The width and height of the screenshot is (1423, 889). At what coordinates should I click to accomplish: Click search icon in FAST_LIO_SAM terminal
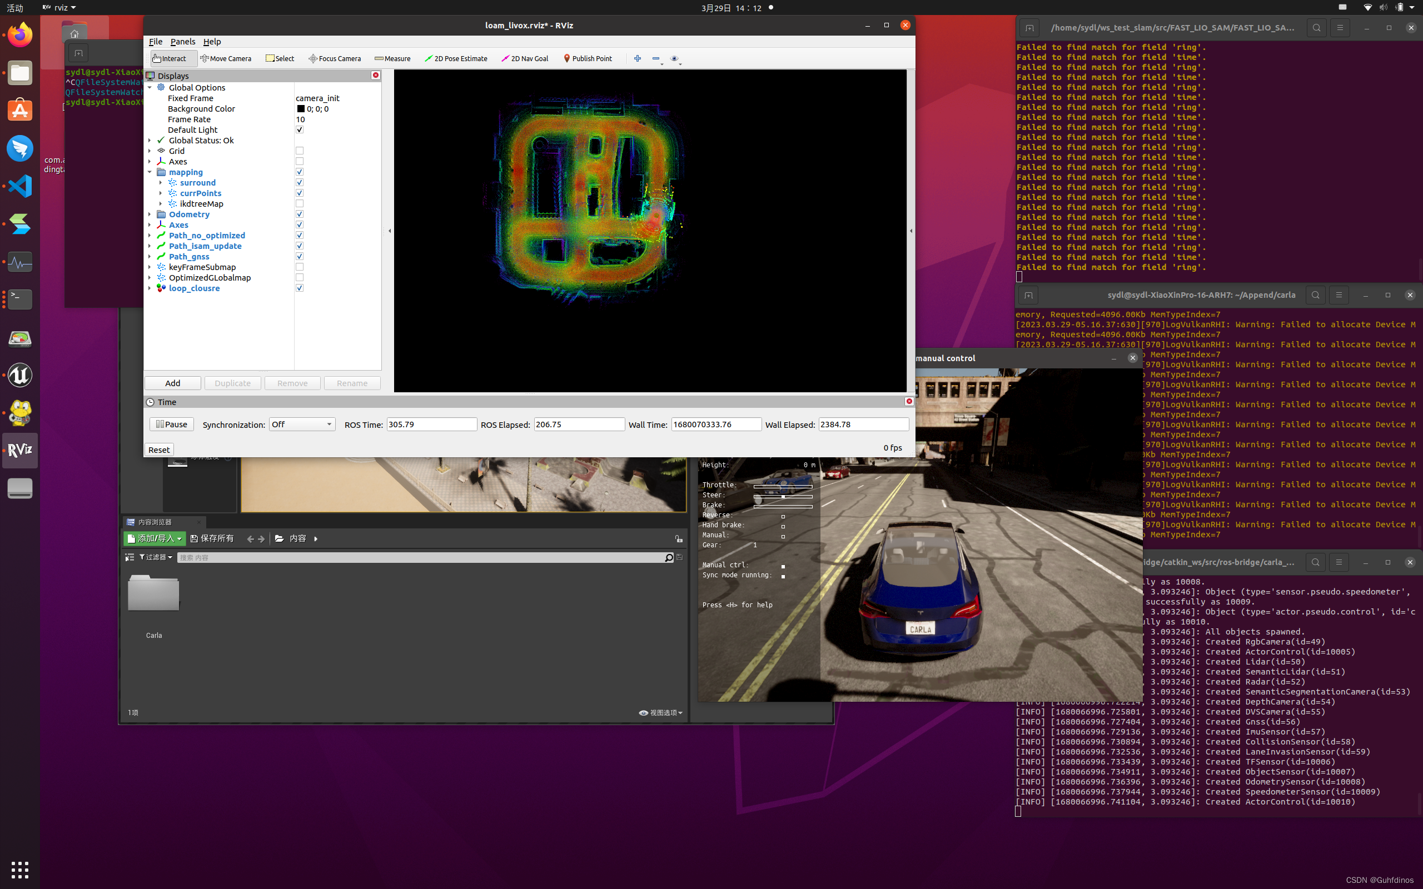pos(1317,28)
